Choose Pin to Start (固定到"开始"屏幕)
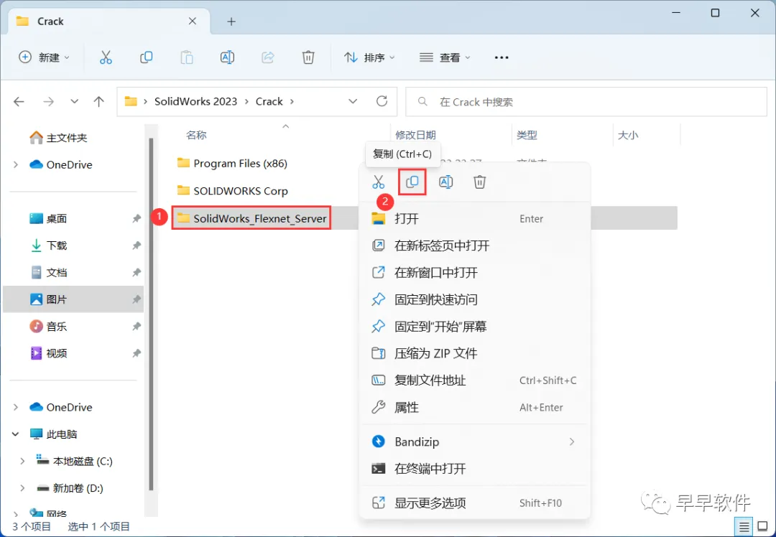The height and width of the screenshot is (537, 776). point(475,327)
